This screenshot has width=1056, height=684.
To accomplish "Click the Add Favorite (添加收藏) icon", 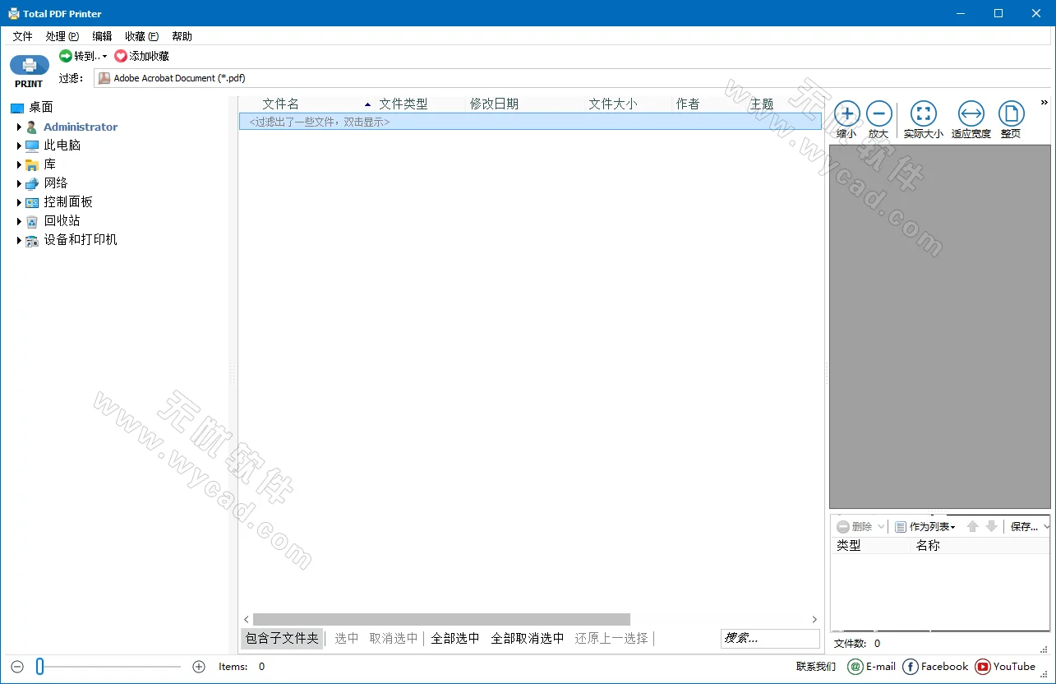I will pyautogui.click(x=141, y=55).
